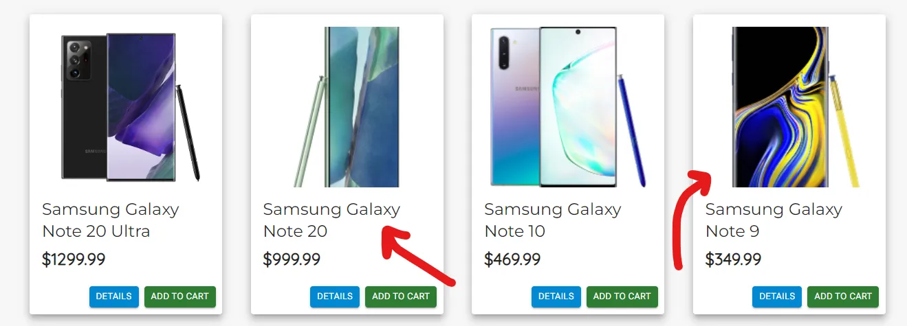
Task: Click the $349.99 price label
Action: pos(734,259)
